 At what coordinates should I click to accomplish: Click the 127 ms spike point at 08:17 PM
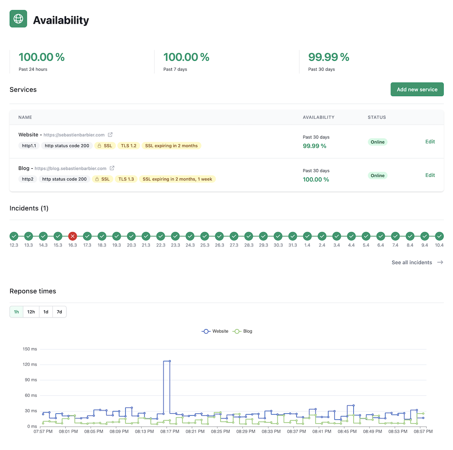pyautogui.click(x=169, y=361)
